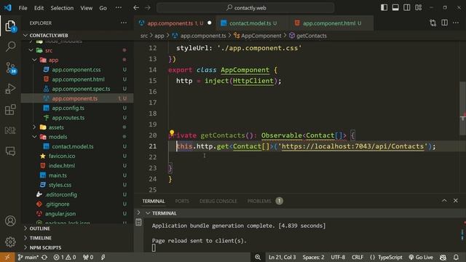Maximize the panel with the up chevron
This screenshot has width=466, height=262.
(x=444, y=201)
